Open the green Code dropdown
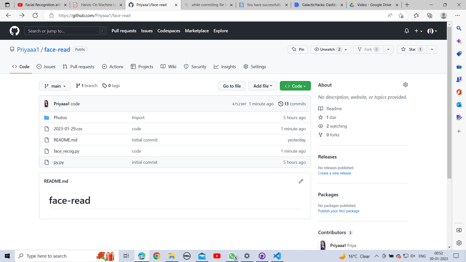Screen dimensions: 466x262 [x=295, y=86]
